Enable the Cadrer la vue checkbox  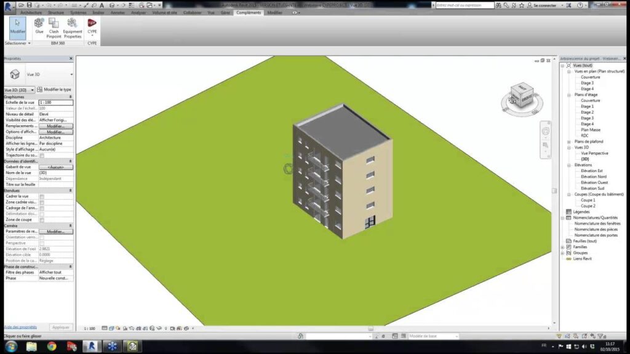coord(42,196)
